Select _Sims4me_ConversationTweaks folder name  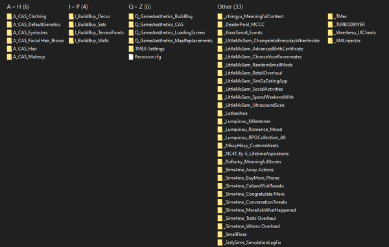tap(255, 202)
